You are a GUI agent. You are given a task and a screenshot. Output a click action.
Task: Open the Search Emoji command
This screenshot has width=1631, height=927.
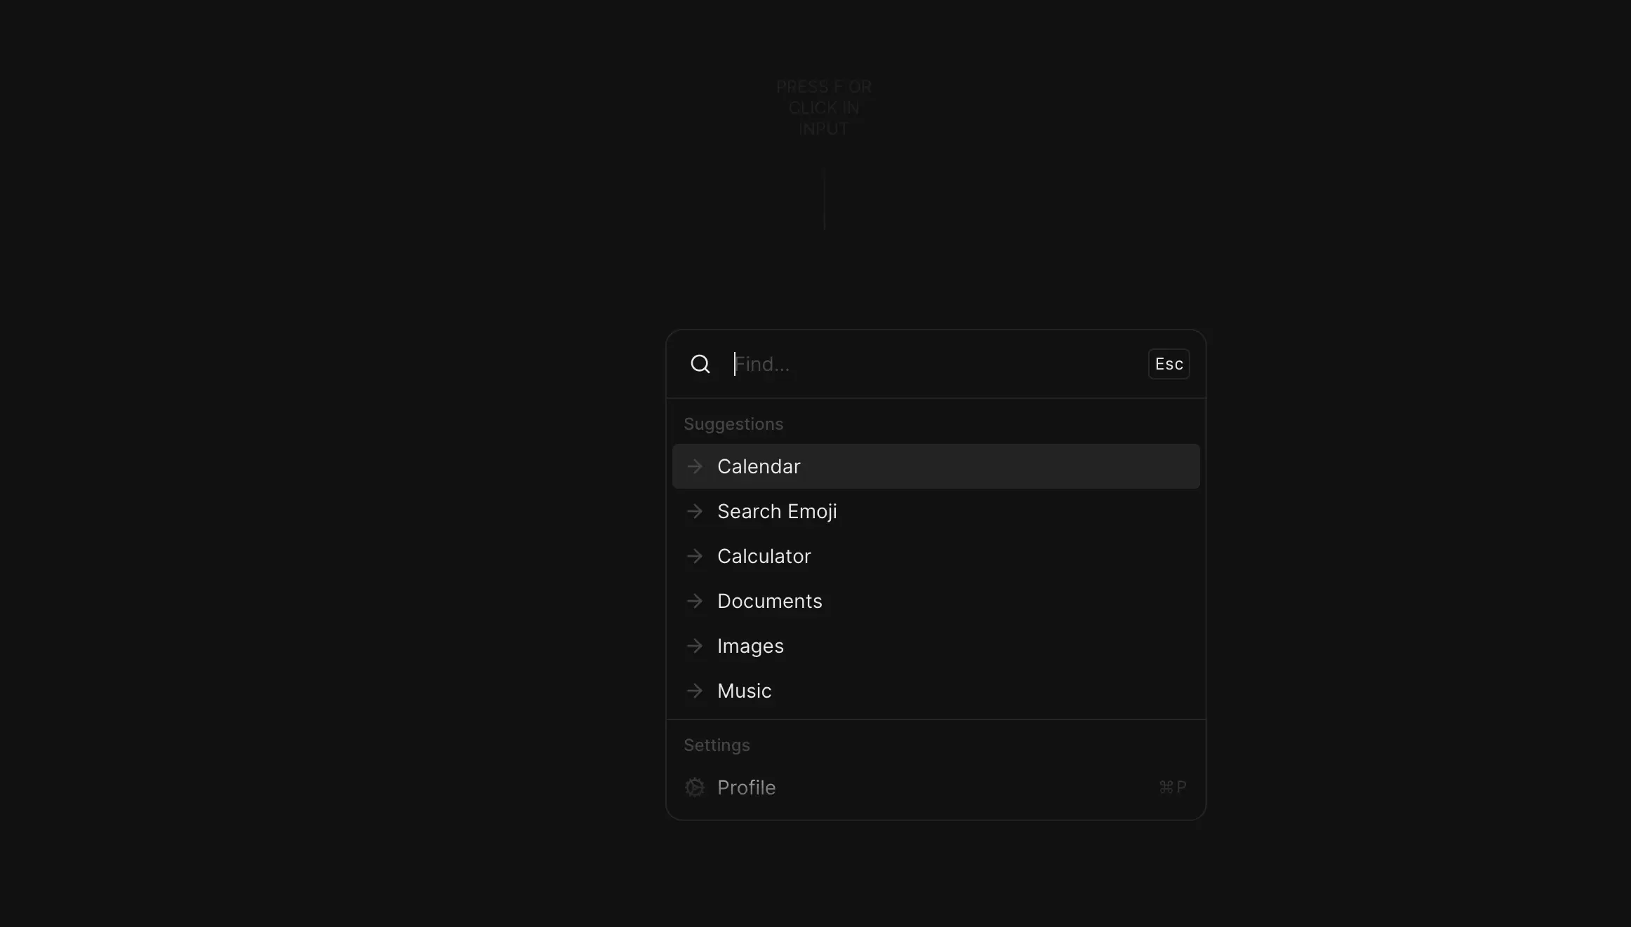click(x=936, y=511)
